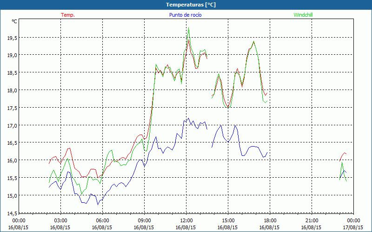The image size is (372, 232).
Task: Click the 19,0 y-axis value
Action: pos(12,55)
